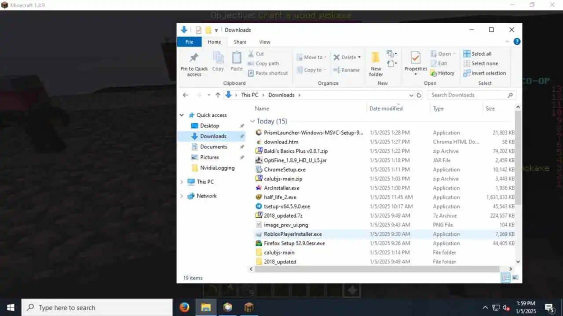Switch to Large icons view
563x316 pixels.
(515, 278)
